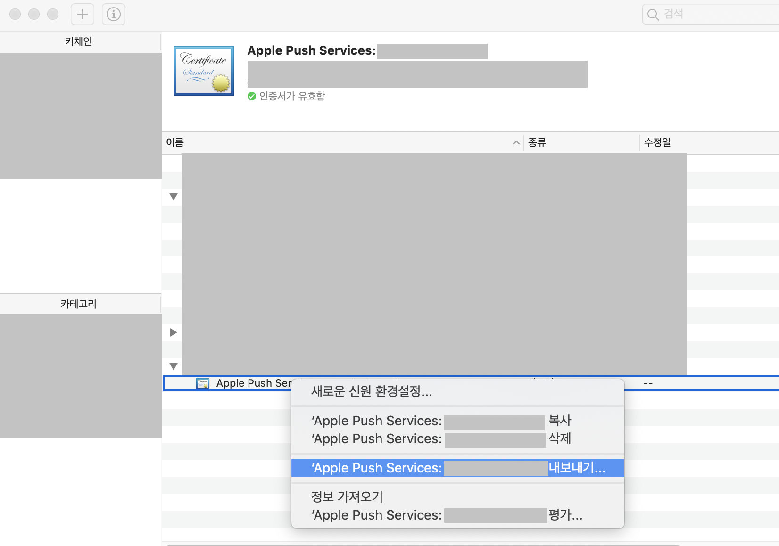Expand the collapsed right-pointing disclosure triangle
Viewport: 779px width, 546px height.
(x=174, y=332)
